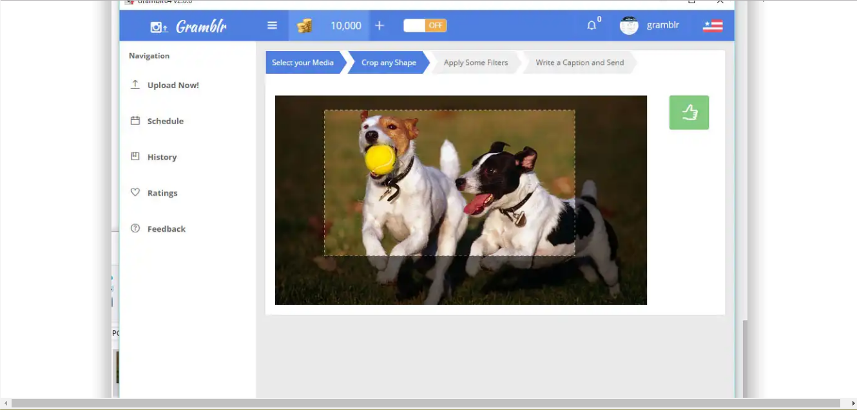Open notifications bell icon
The image size is (857, 410).
(592, 26)
